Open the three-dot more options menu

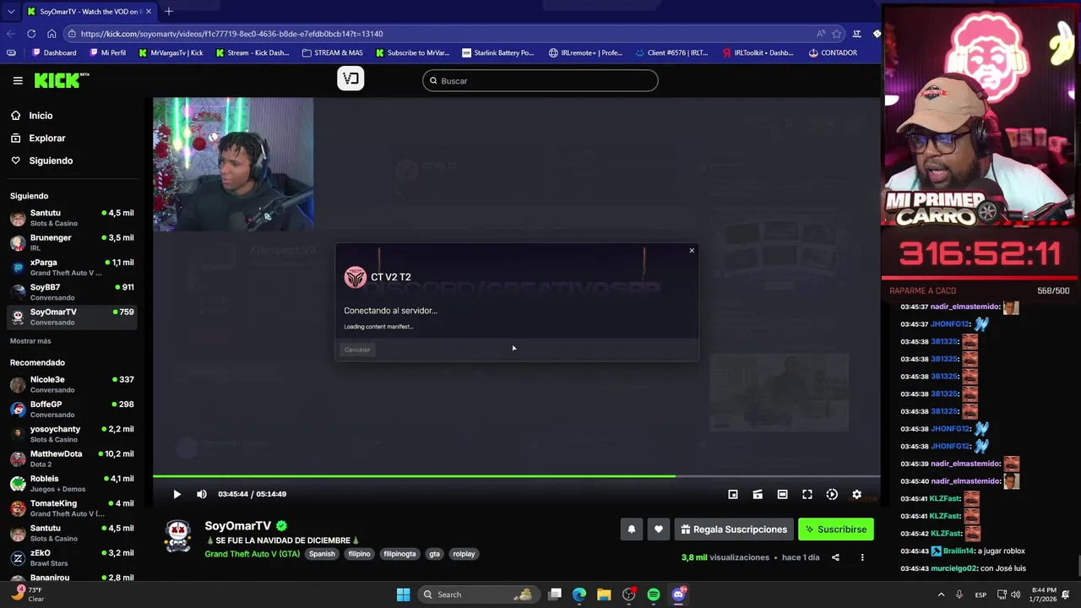[x=862, y=557]
